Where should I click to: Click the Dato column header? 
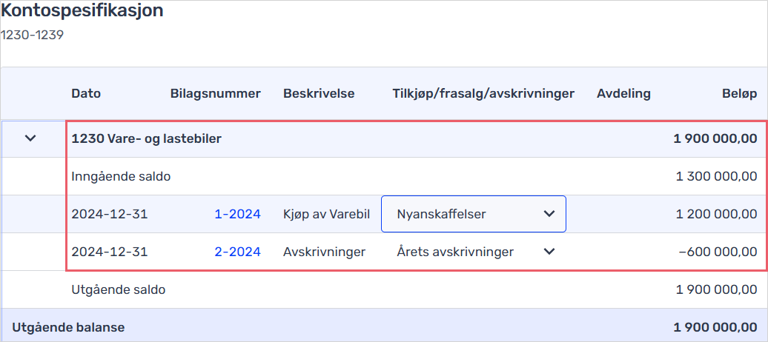click(86, 93)
